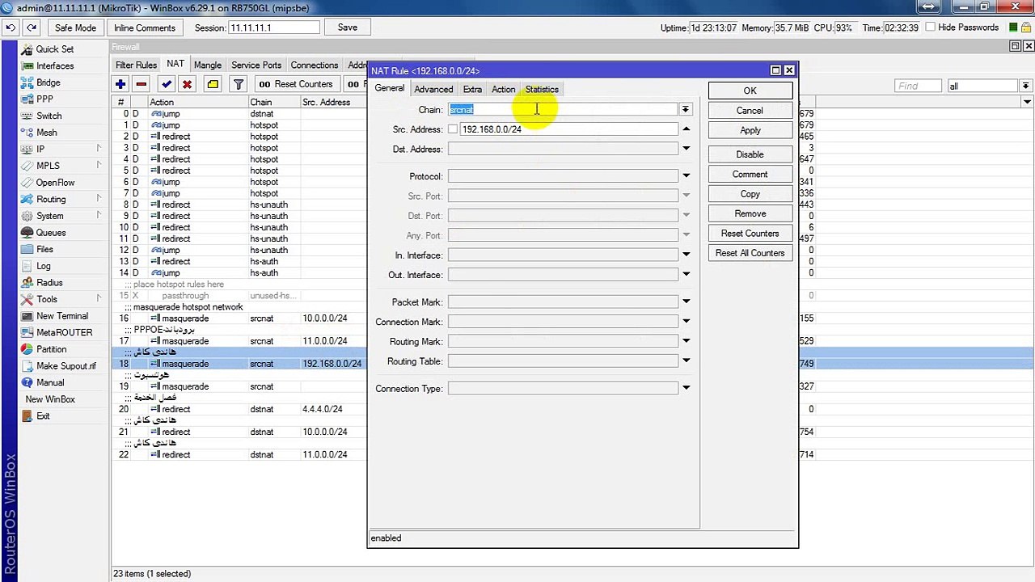Open Mesh from the sidebar
This screenshot has height=582, width=1035.
(46, 133)
